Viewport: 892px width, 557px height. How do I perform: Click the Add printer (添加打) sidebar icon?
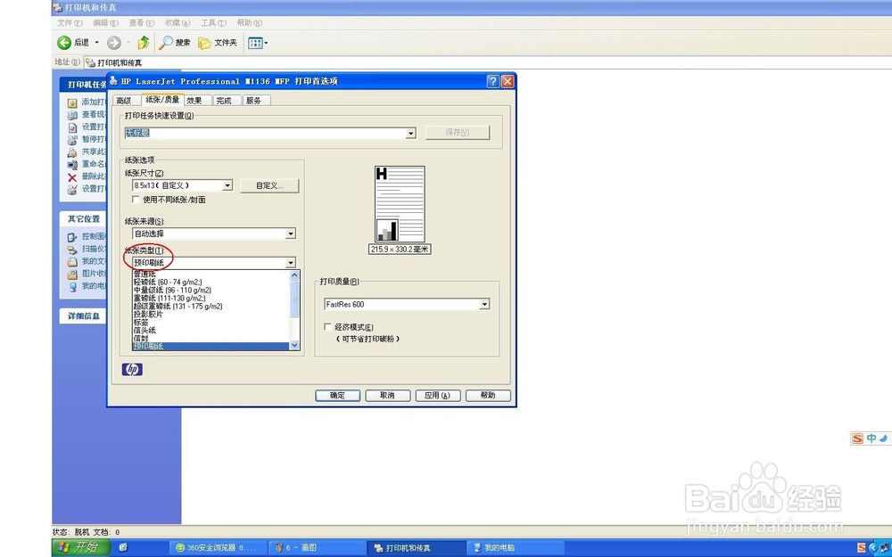[x=72, y=102]
